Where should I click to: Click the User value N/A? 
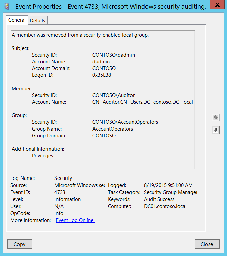point(59,206)
